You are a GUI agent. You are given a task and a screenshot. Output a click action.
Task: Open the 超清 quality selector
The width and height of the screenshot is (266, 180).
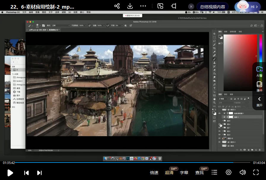click(x=169, y=173)
